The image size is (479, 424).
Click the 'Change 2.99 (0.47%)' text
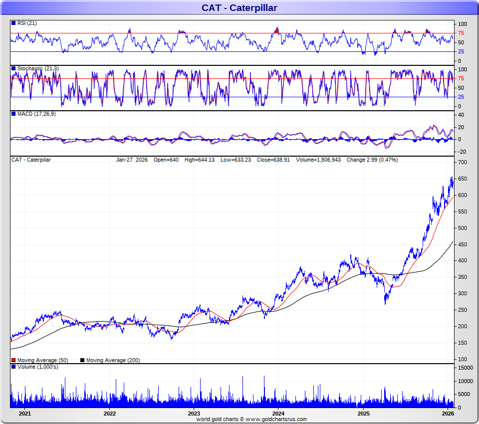pyautogui.click(x=372, y=160)
